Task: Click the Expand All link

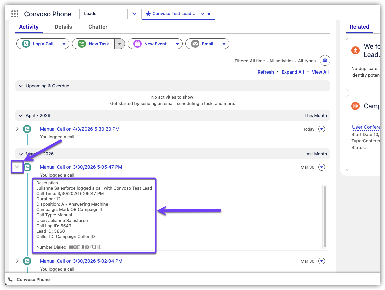Action: point(293,72)
